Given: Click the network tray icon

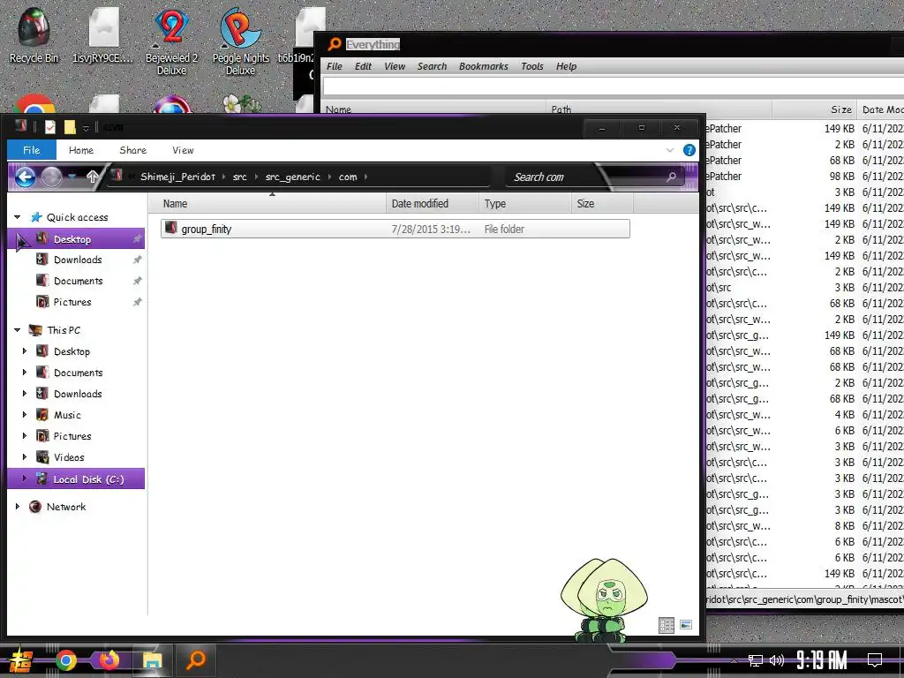Looking at the screenshot, I should click(756, 660).
